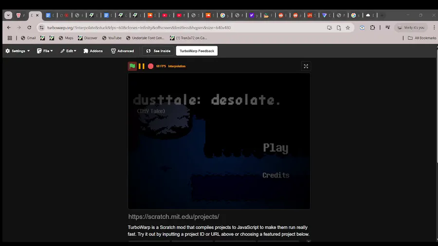Open the media controls icon
The height and width of the screenshot is (246, 438).
[x=388, y=28]
